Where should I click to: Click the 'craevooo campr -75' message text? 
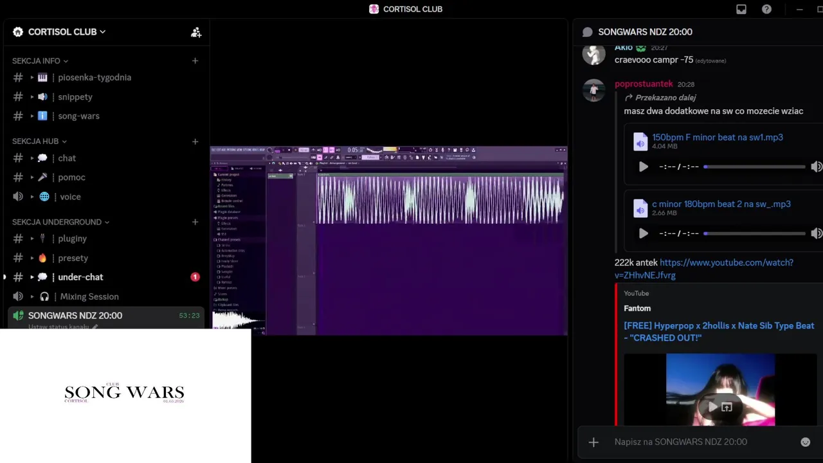click(654, 60)
